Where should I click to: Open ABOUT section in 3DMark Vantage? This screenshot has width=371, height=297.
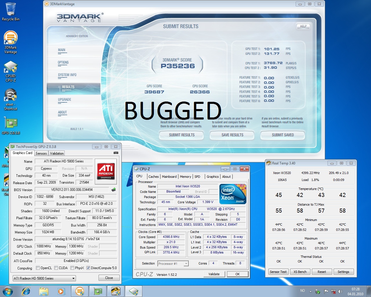point(74,113)
